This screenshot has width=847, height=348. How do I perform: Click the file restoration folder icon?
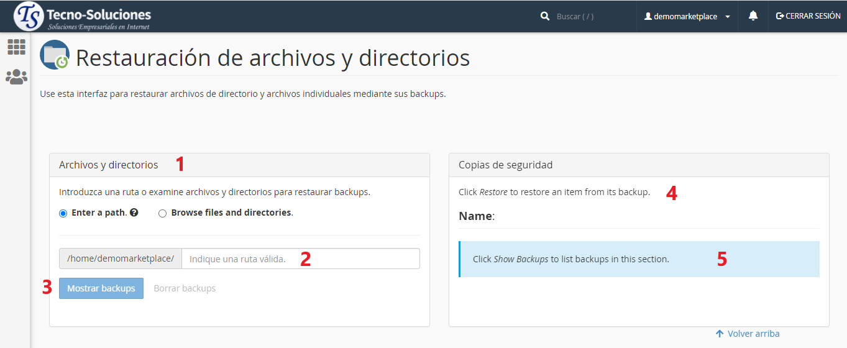click(55, 55)
